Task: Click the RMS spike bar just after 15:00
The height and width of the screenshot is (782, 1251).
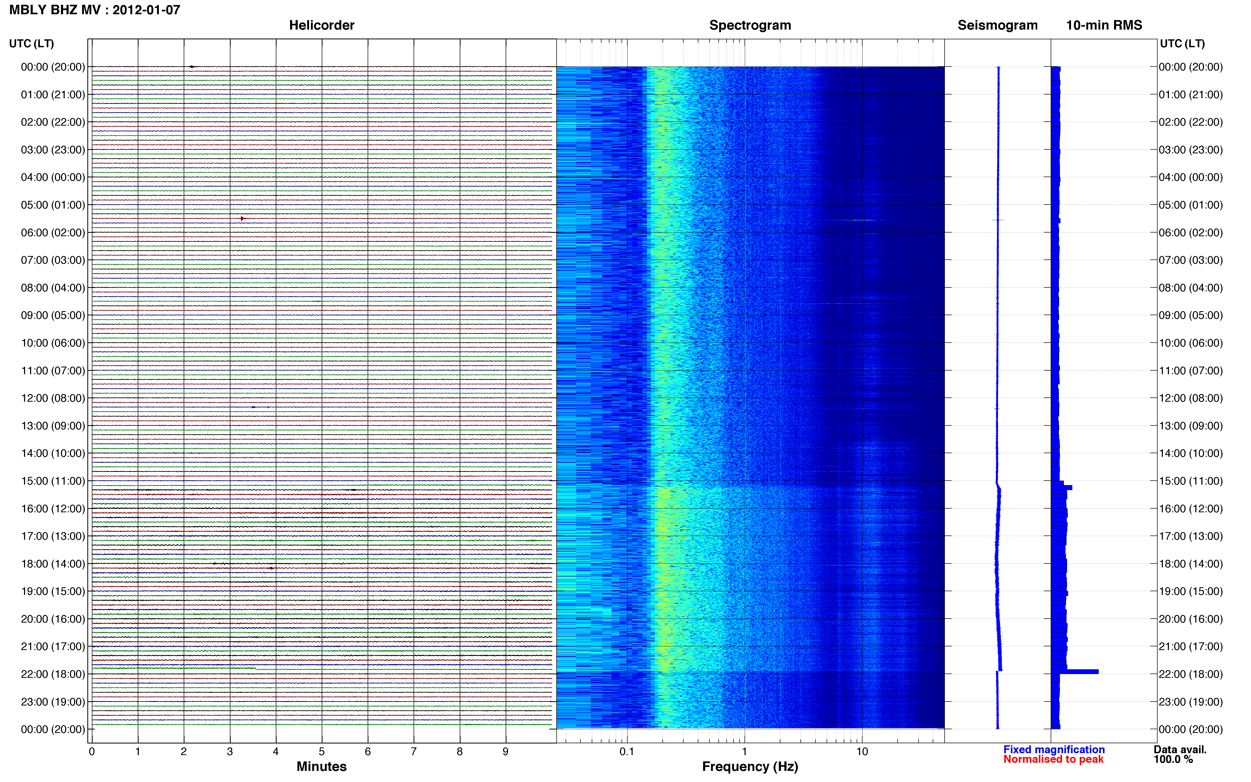Action: tap(1062, 488)
